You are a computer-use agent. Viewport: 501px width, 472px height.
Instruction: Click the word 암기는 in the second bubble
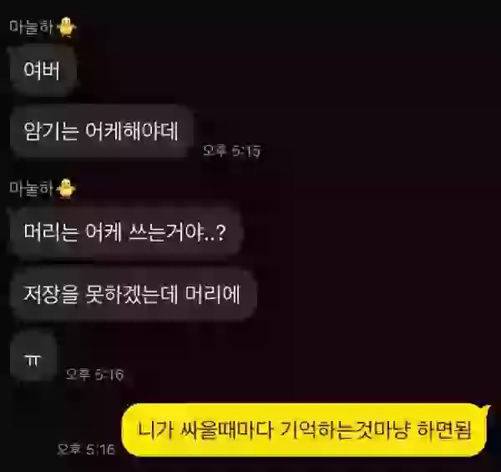tap(51, 130)
